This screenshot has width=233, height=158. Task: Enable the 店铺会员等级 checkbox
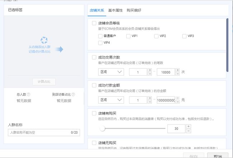pyautogui.click(x=94, y=23)
